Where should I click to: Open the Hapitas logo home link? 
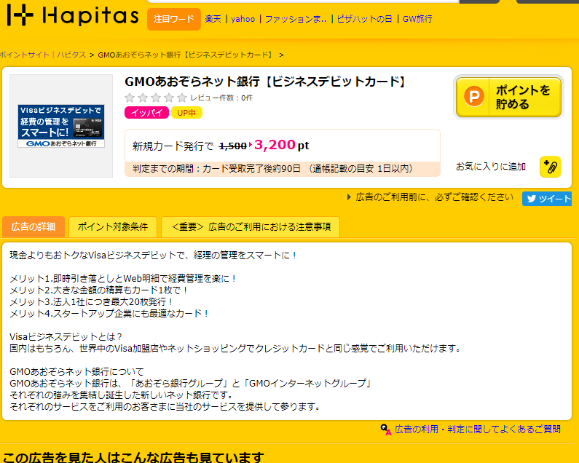coord(73,15)
